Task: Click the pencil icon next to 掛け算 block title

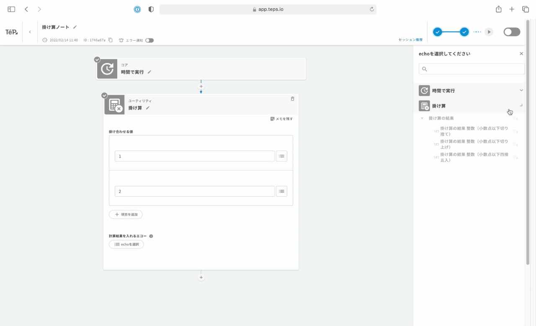Action: pyautogui.click(x=148, y=108)
